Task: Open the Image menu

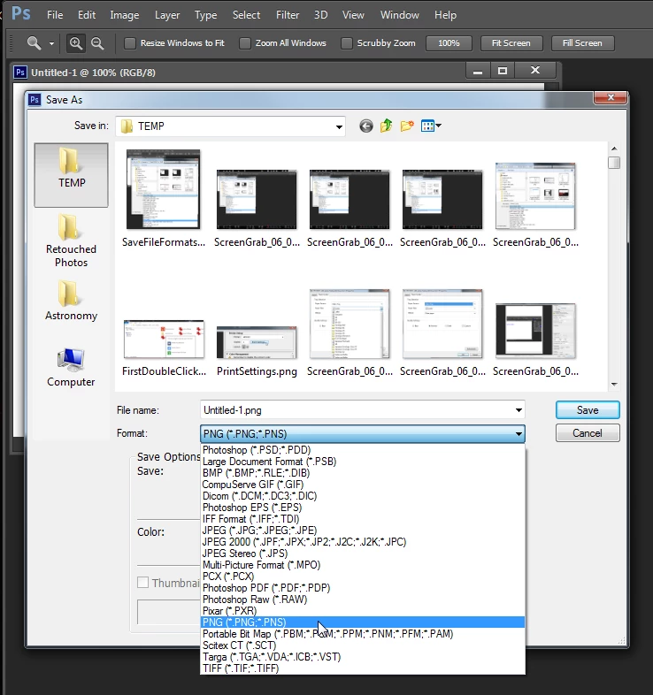Action: (125, 15)
